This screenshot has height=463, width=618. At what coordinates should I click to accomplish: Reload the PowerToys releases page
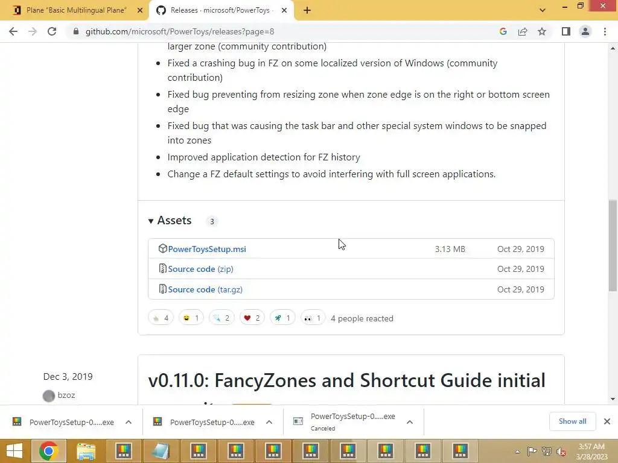[x=52, y=31]
